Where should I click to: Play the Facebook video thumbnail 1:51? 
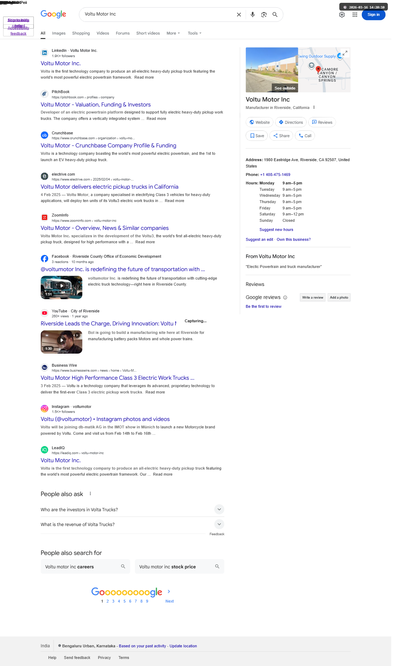(62, 287)
